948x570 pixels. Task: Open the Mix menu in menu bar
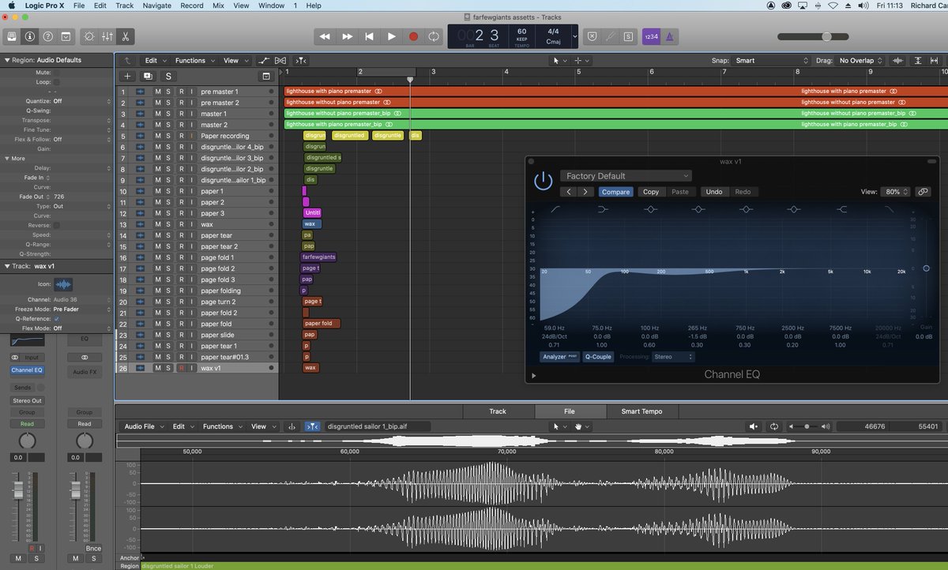pyautogui.click(x=218, y=6)
